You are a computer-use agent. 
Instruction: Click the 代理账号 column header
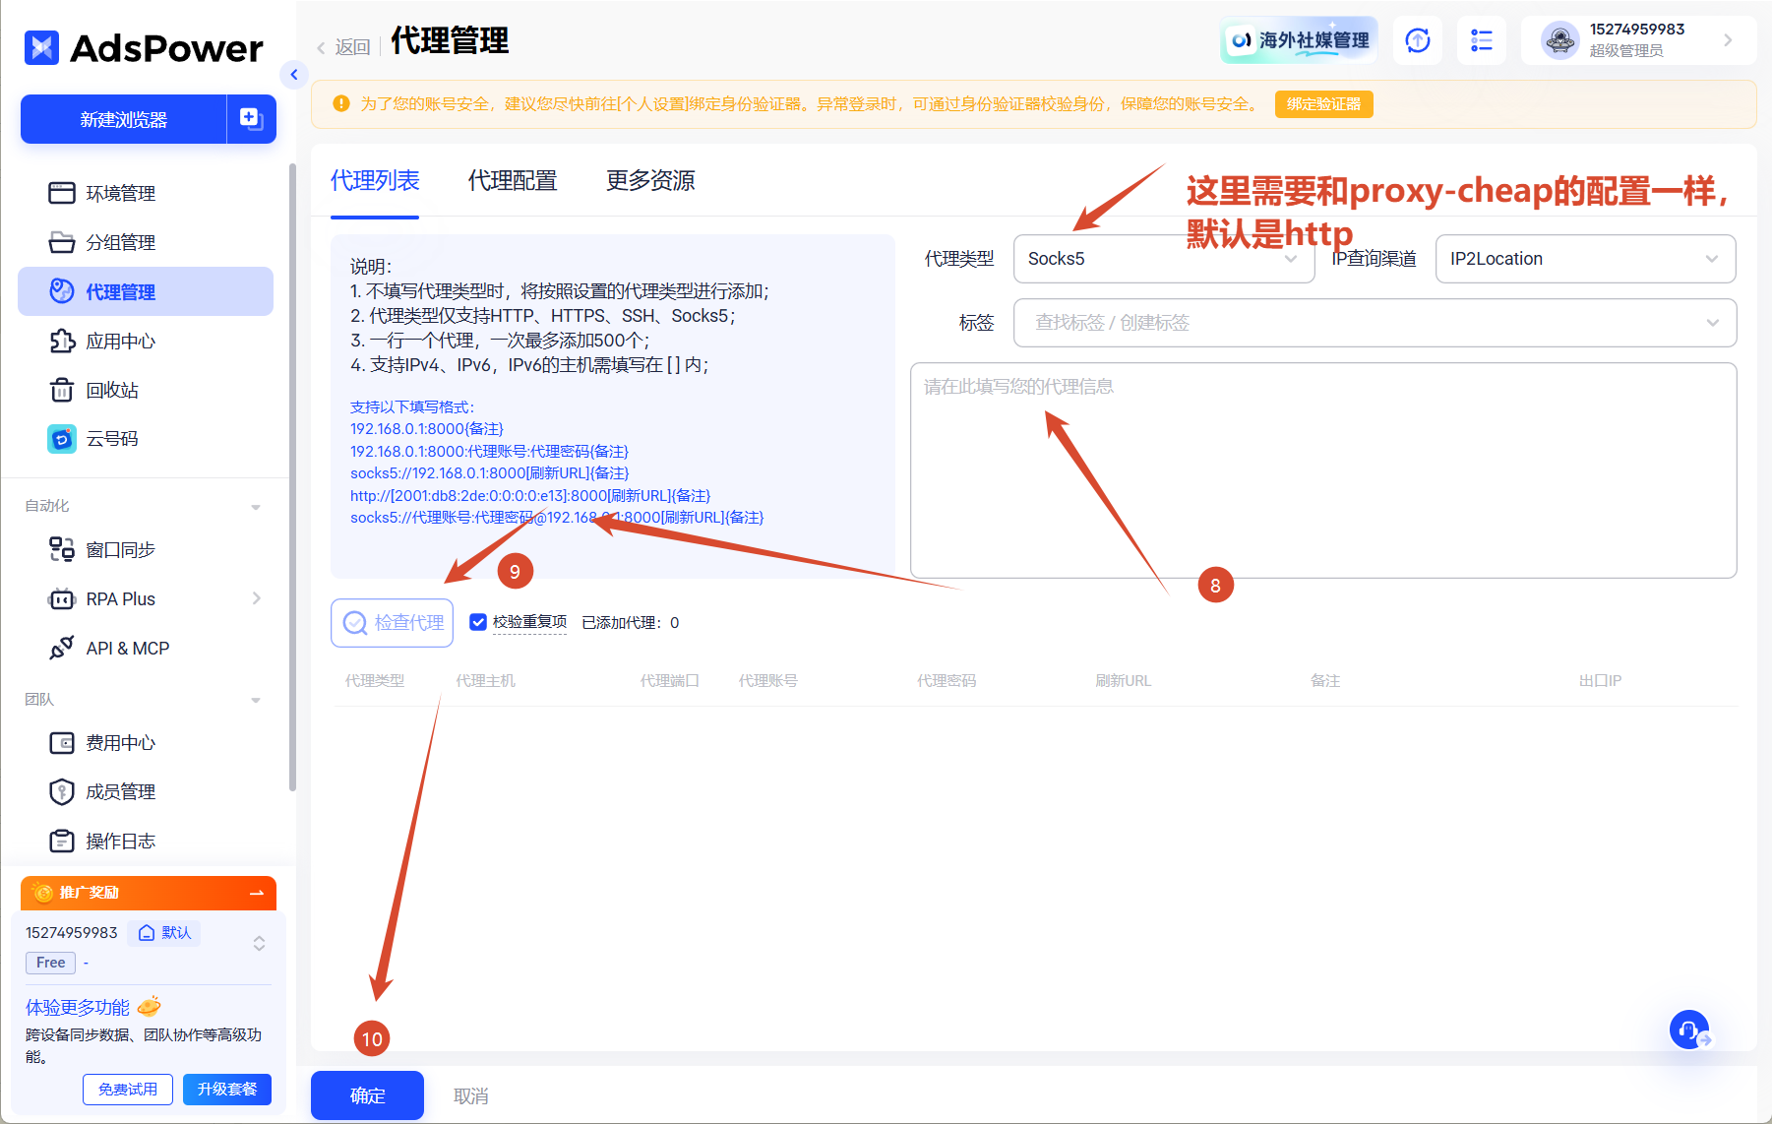click(x=768, y=680)
